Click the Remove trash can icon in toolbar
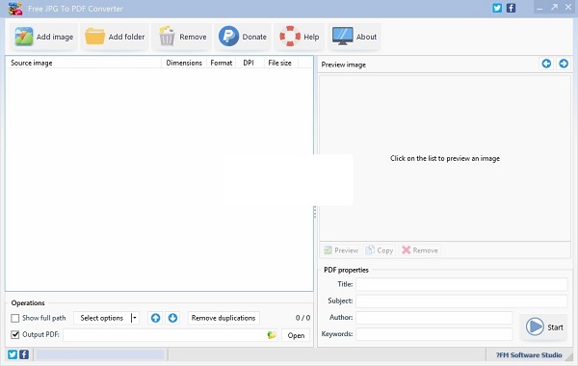Screen dimensions: 578x366 point(167,37)
